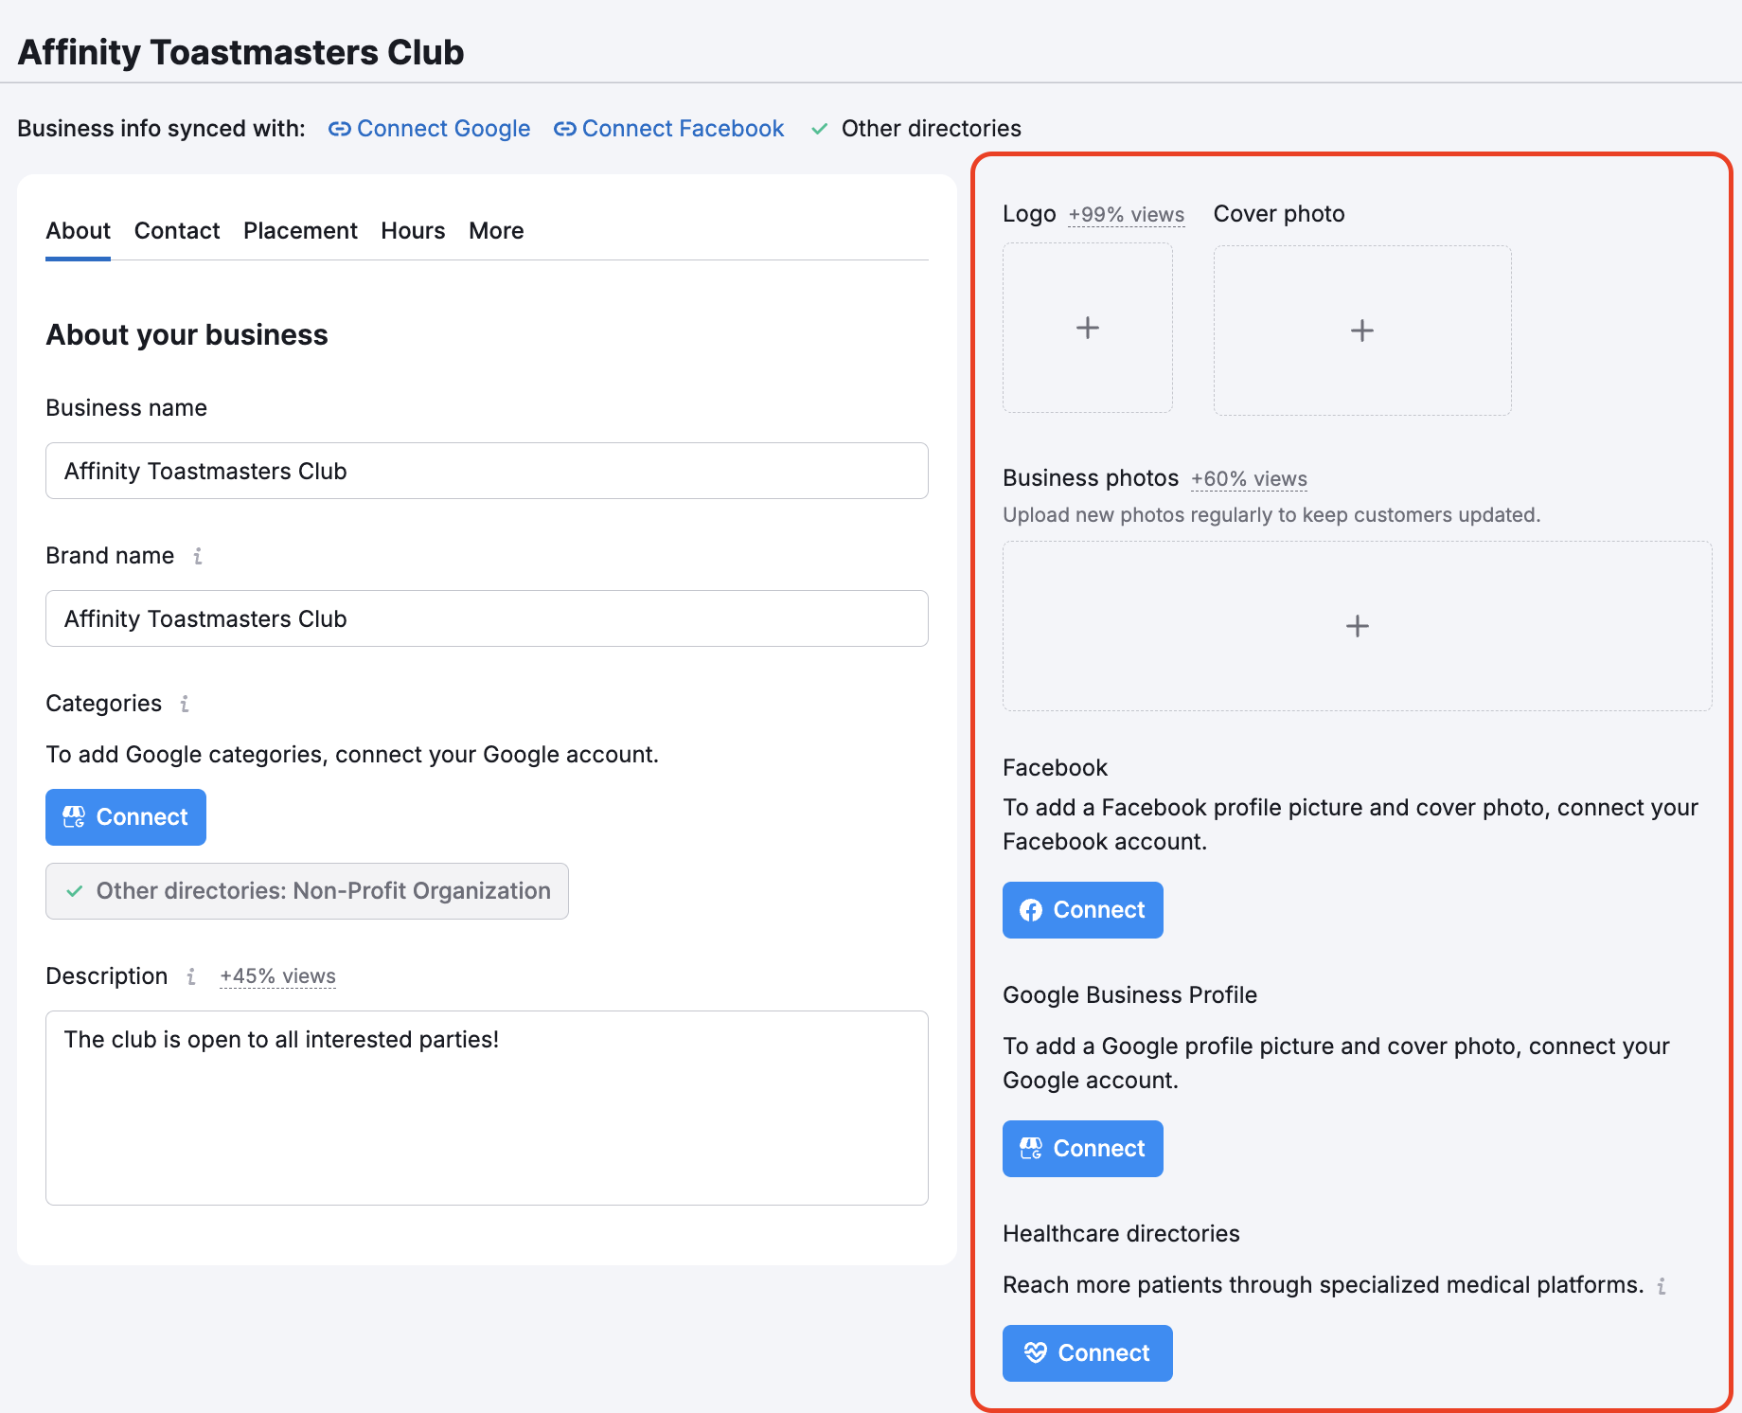Click the plus icon to upload a Logo
The image size is (1742, 1413).
[1087, 329]
